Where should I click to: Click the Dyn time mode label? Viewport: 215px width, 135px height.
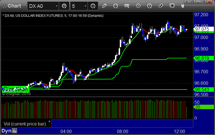pos(6,131)
